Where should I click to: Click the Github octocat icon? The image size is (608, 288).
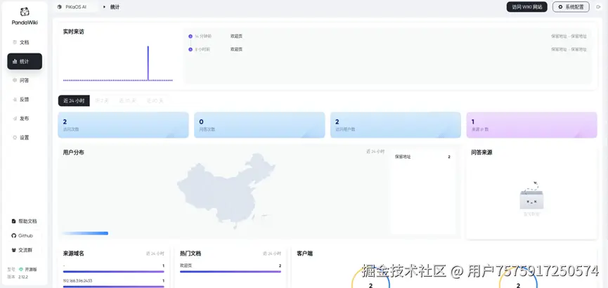[x=14, y=236]
